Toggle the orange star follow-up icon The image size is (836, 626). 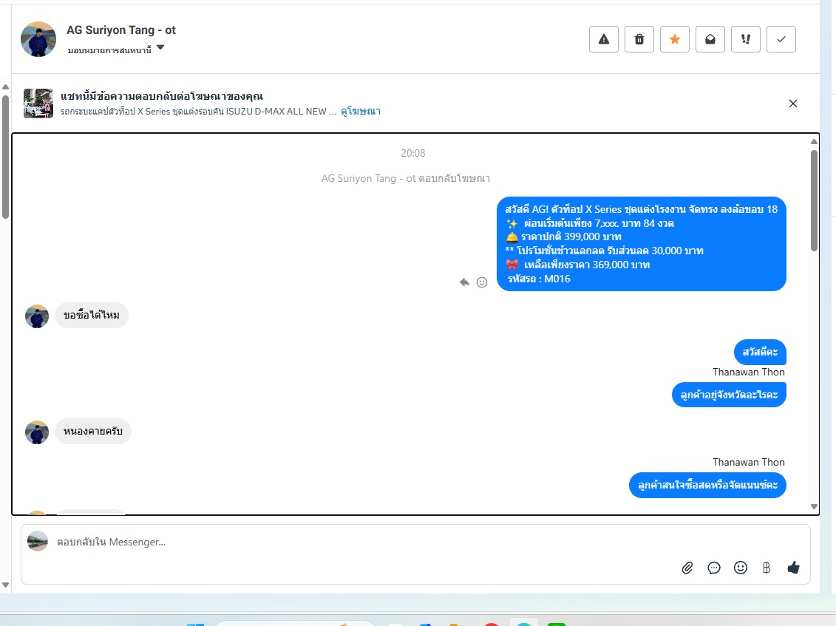click(x=674, y=39)
